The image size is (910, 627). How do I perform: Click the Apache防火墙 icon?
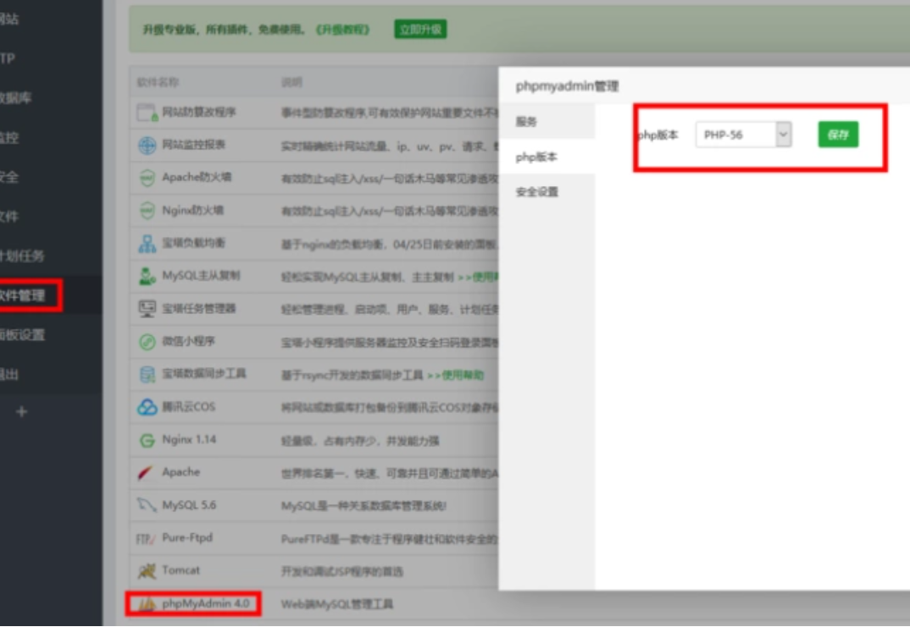click(147, 178)
